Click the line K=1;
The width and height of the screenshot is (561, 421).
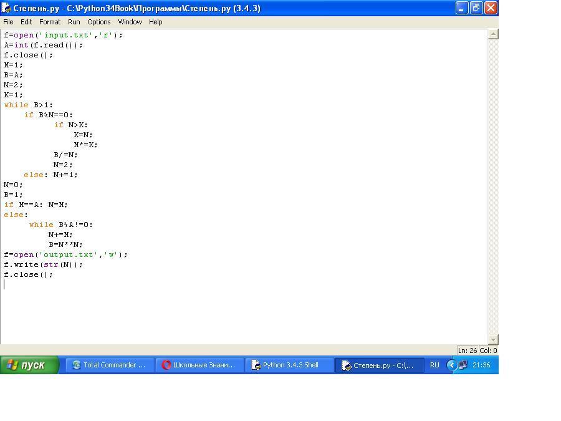[x=13, y=95]
